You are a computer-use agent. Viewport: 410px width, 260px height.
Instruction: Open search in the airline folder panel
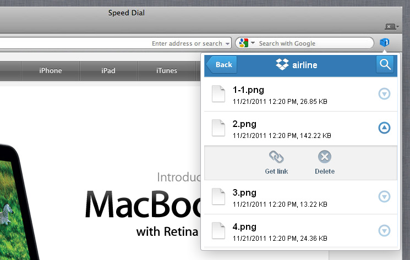[385, 64]
